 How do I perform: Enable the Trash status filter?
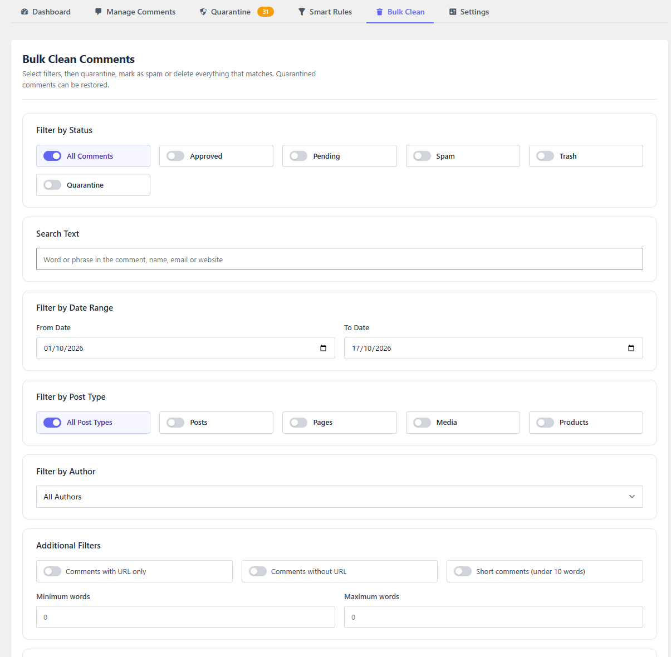pyautogui.click(x=545, y=156)
